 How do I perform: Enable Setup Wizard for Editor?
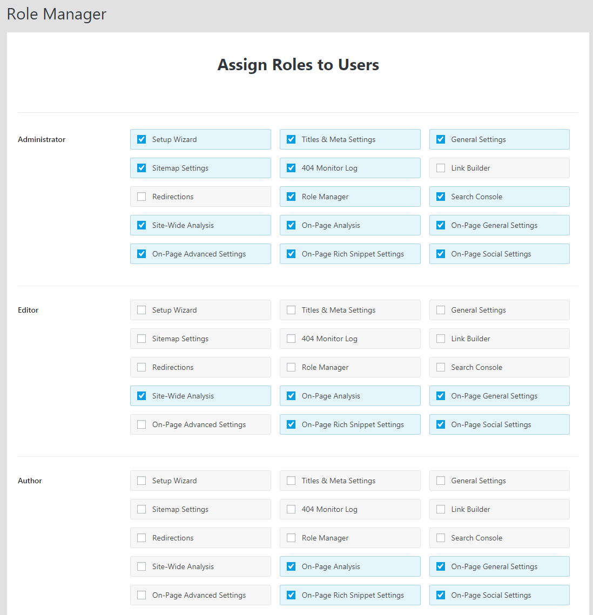(141, 310)
